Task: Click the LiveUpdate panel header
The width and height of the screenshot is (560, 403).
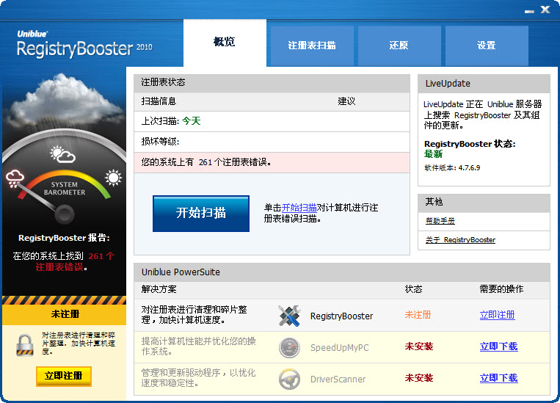Action: 484,84
